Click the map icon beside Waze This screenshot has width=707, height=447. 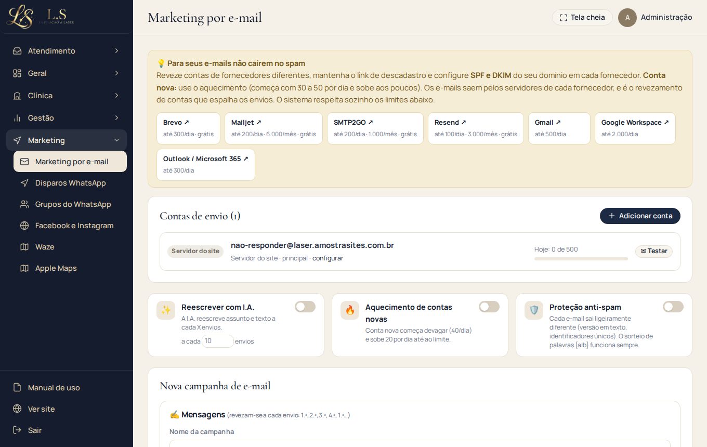pyautogui.click(x=24, y=247)
